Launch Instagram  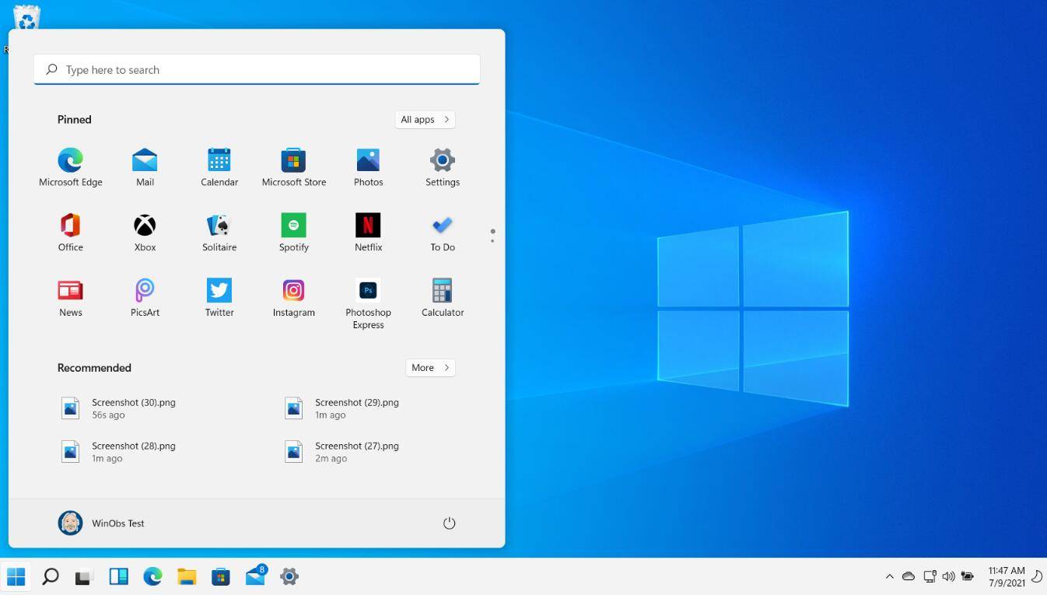click(x=293, y=298)
